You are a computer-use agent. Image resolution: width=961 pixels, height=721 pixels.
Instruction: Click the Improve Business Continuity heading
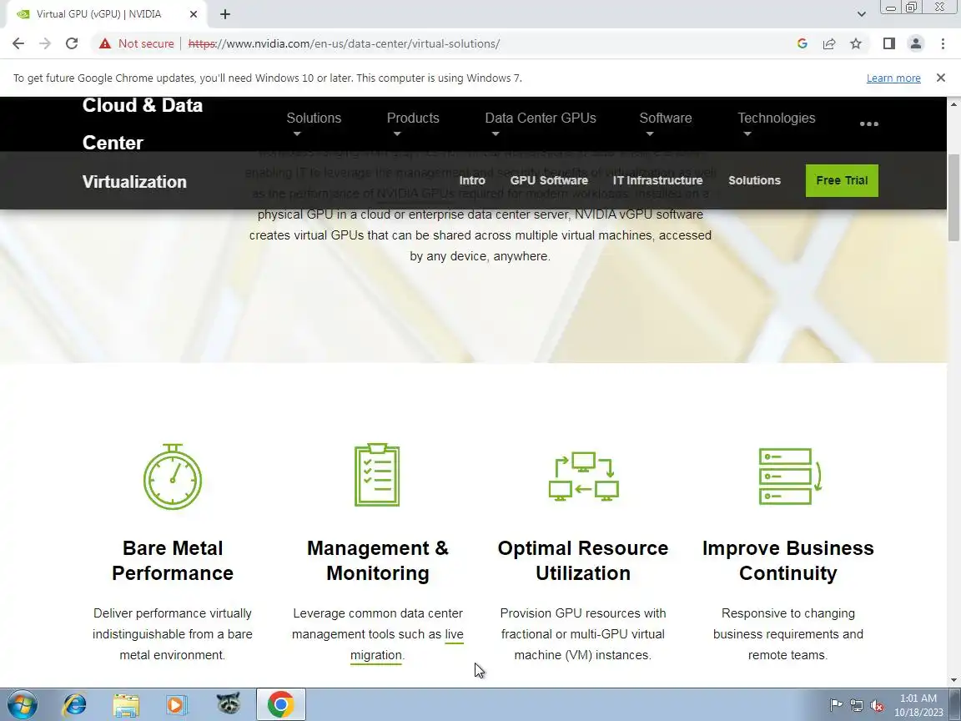(x=788, y=561)
